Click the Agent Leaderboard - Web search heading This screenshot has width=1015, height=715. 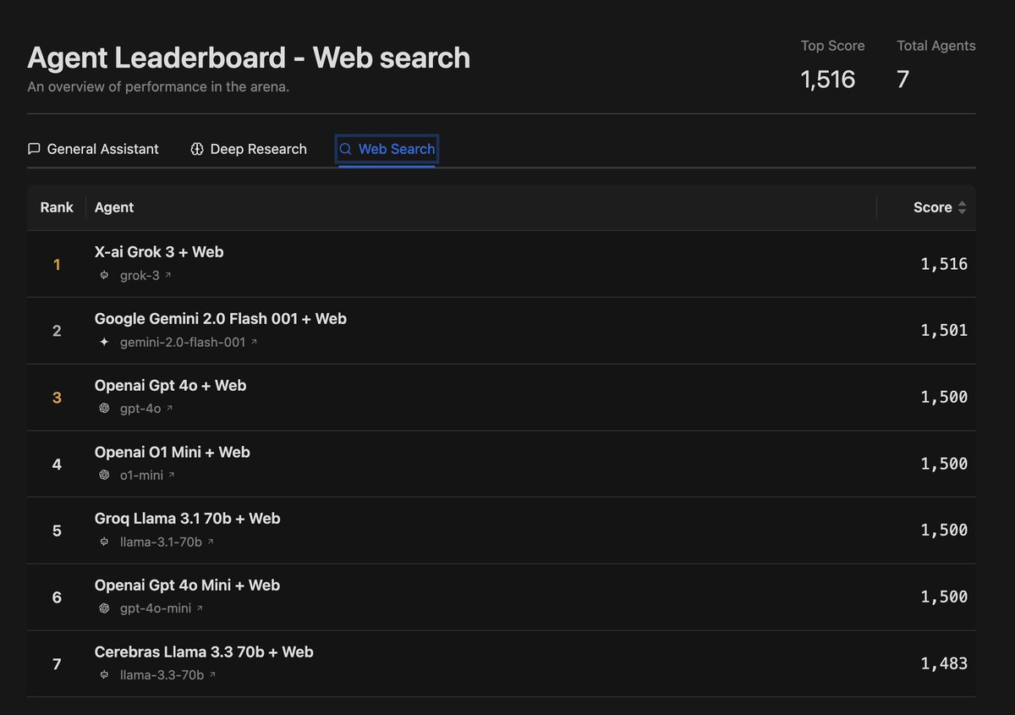tap(249, 58)
